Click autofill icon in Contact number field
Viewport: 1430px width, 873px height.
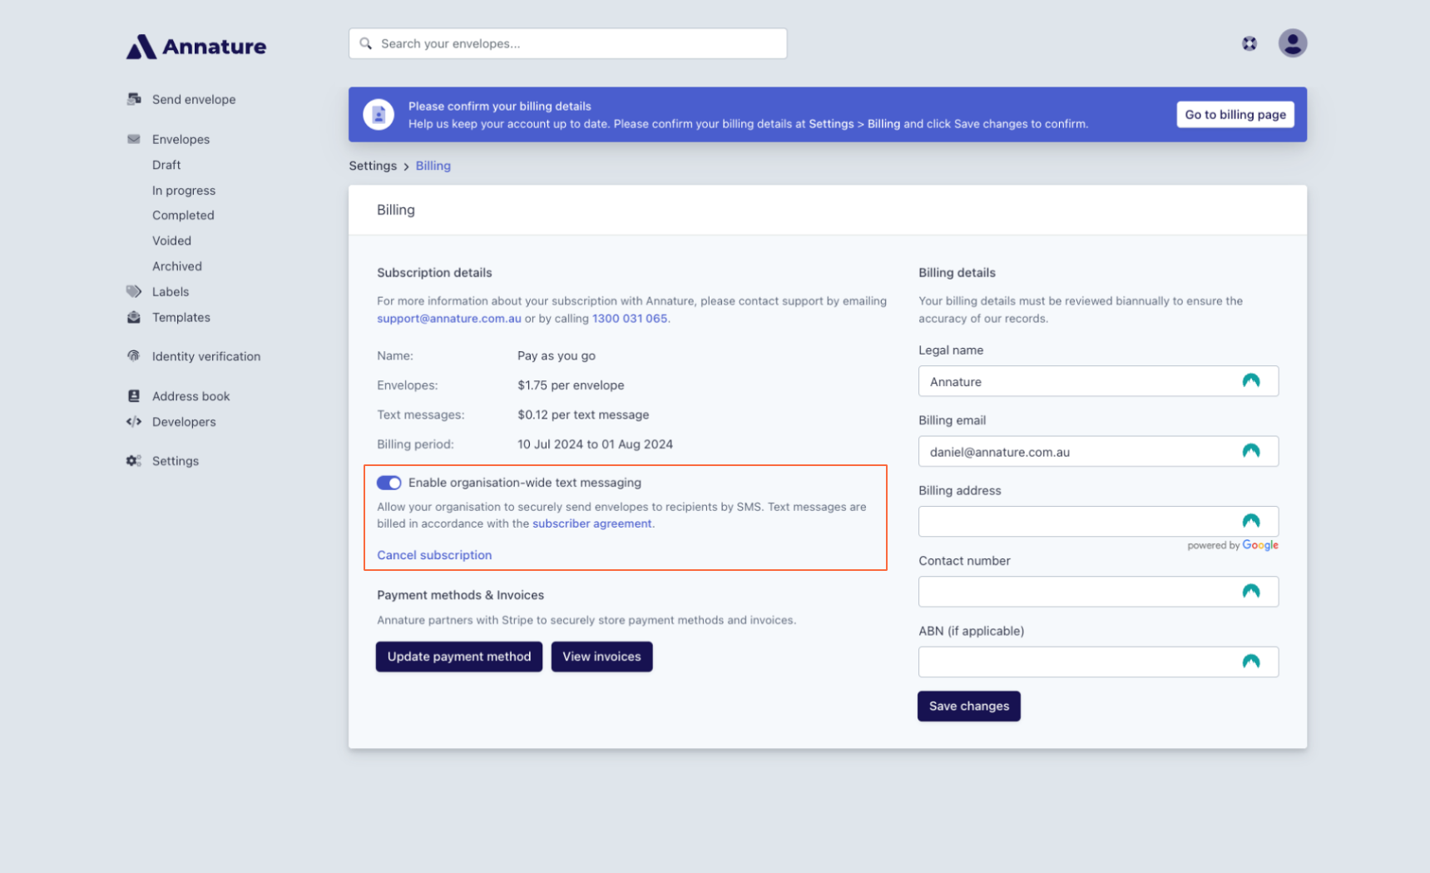1250,592
